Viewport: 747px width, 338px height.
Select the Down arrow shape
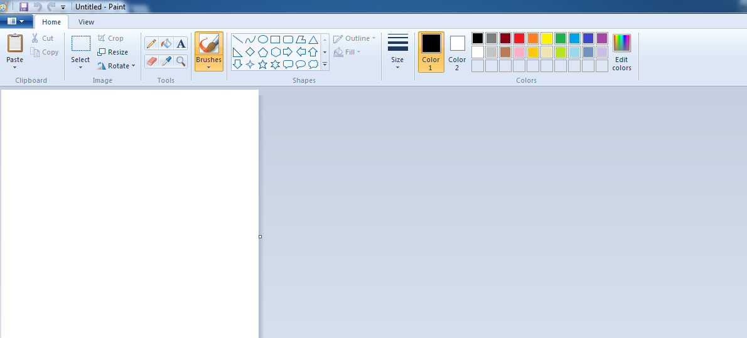coord(237,64)
